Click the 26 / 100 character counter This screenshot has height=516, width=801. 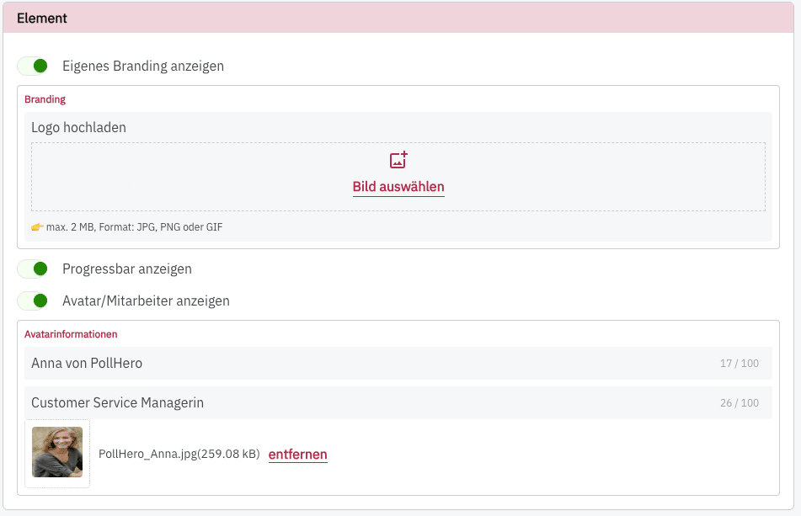coord(739,403)
